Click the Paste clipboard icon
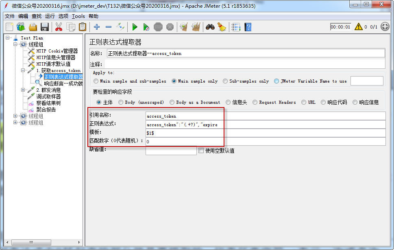The image size is (394, 250). pyautogui.click(x=83, y=27)
